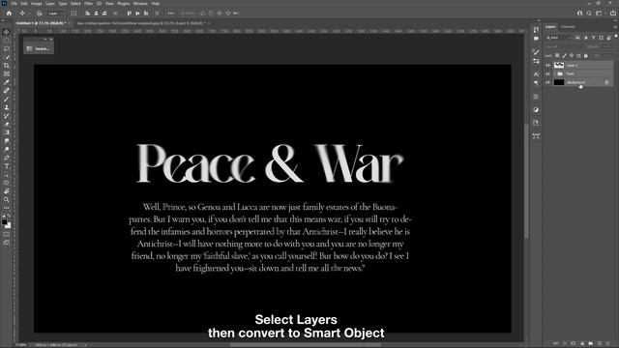The height and width of the screenshot is (348, 619).
Task: Expand the Texts group folder
Action: (x=554, y=73)
